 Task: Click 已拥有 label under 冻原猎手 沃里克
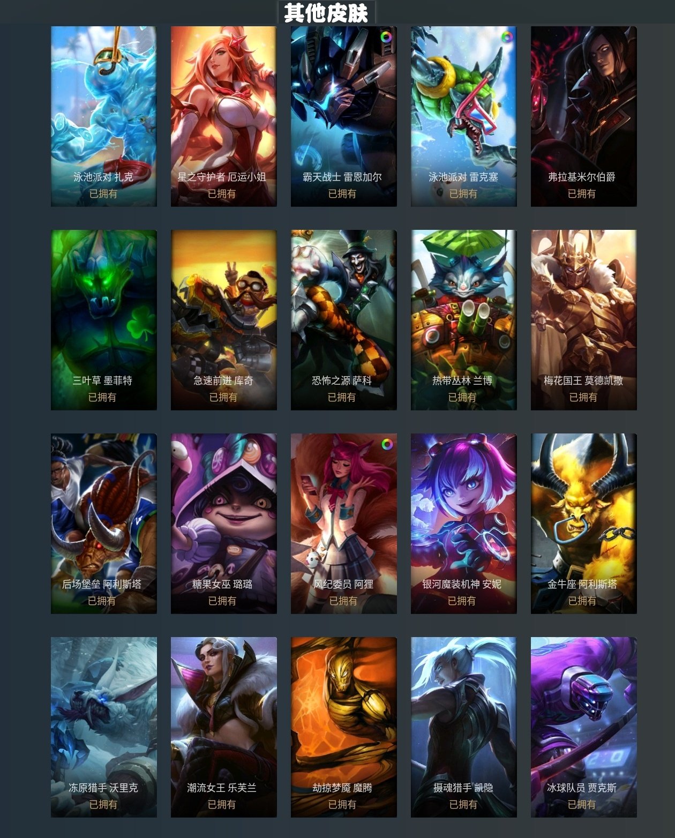103,804
